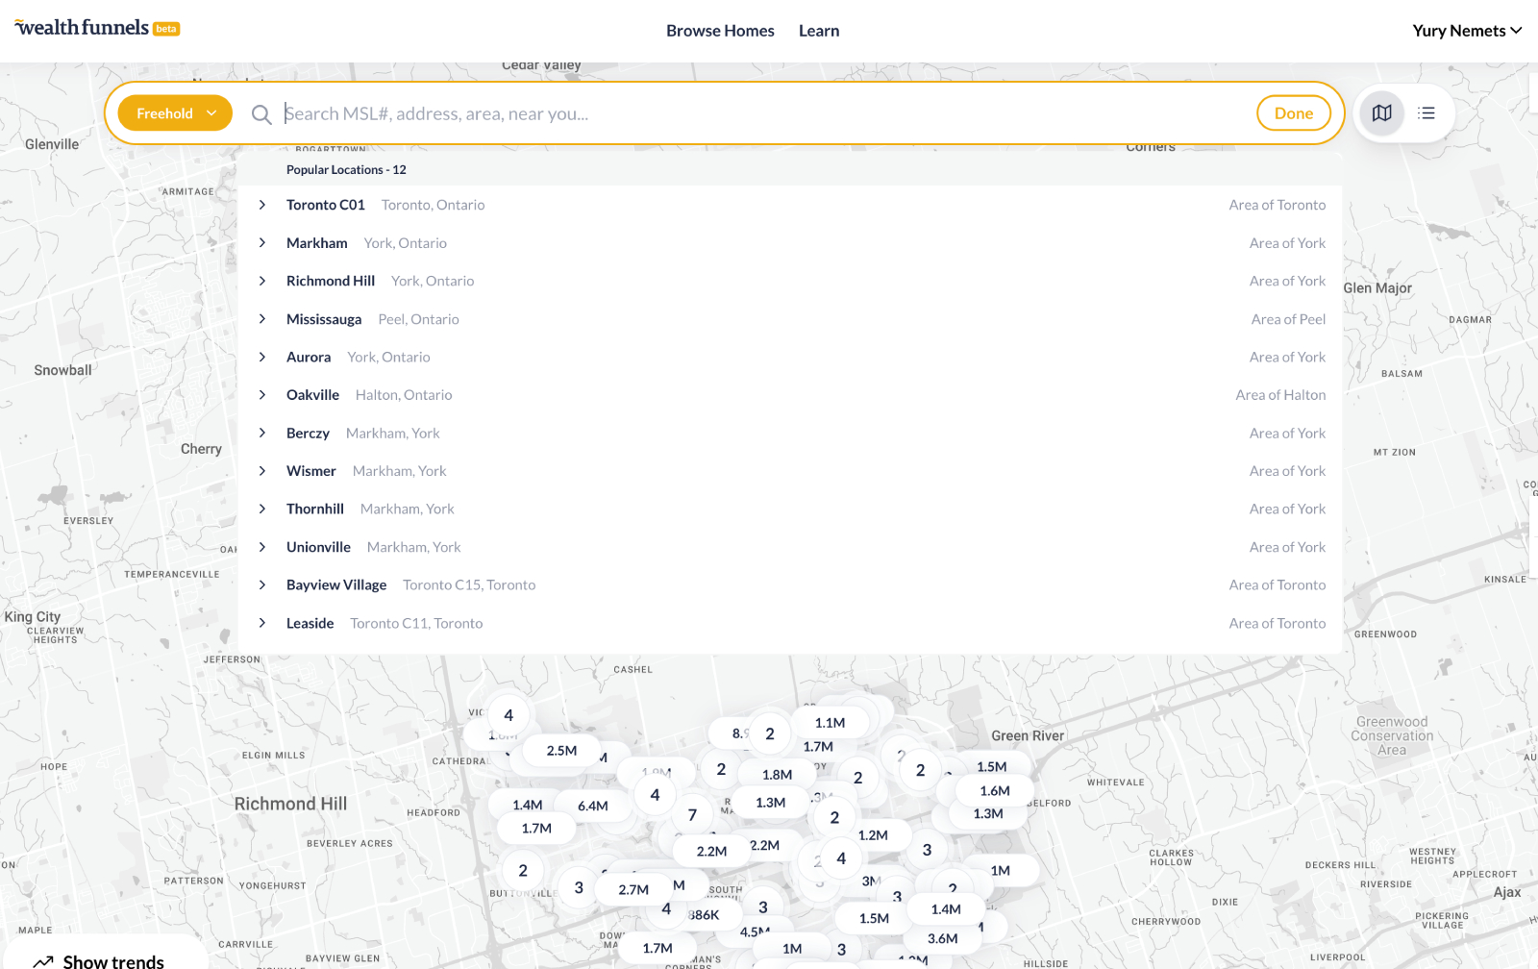Click the 2.7M price marker
Screen dimensions: 1538x969
tap(633, 890)
